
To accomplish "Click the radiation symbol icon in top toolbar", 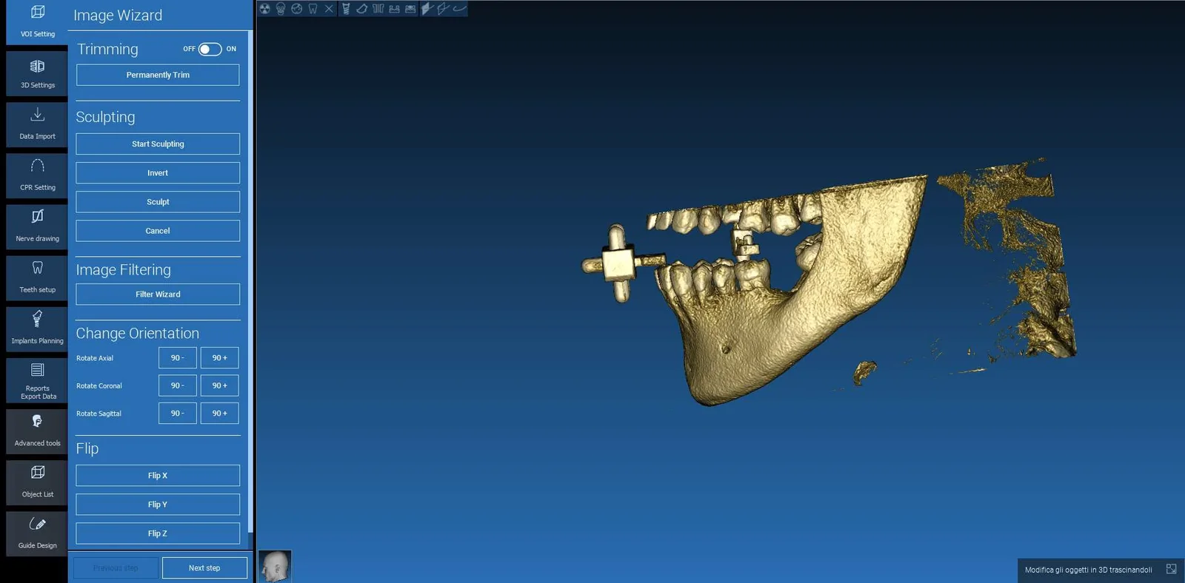I will (264, 9).
